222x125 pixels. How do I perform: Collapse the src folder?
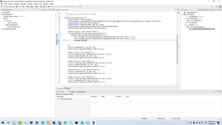coord(3,18)
